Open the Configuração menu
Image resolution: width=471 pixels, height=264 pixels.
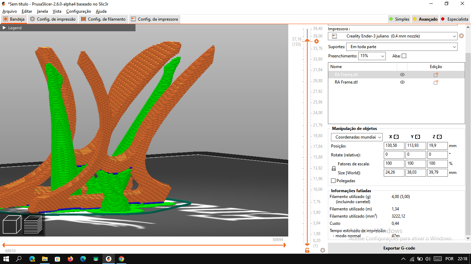(79, 11)
